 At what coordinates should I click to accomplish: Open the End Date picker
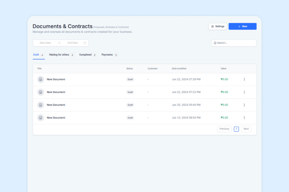73,43
